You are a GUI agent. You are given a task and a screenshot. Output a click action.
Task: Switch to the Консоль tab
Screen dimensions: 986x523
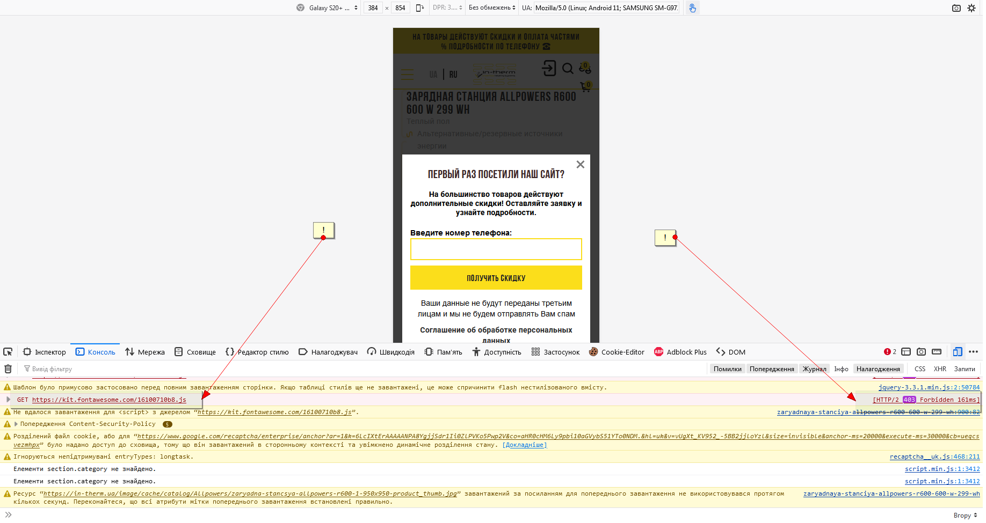pos(96,352)
